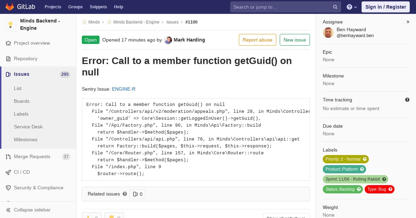Click the search magnifier icon
This screenshot has height=218, width=416.
click(x=335, y=7)
